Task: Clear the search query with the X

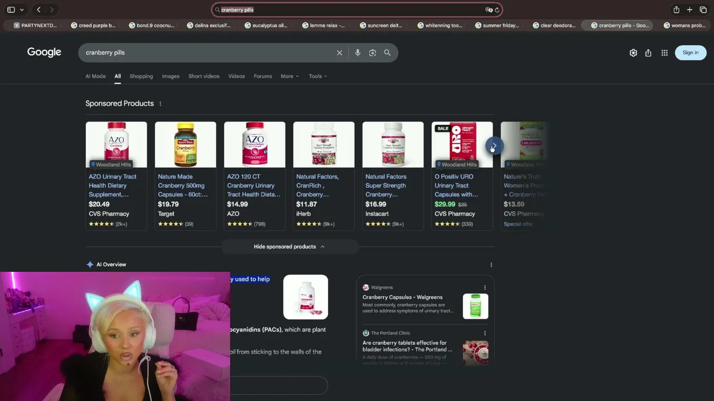Action: point(339,53)
